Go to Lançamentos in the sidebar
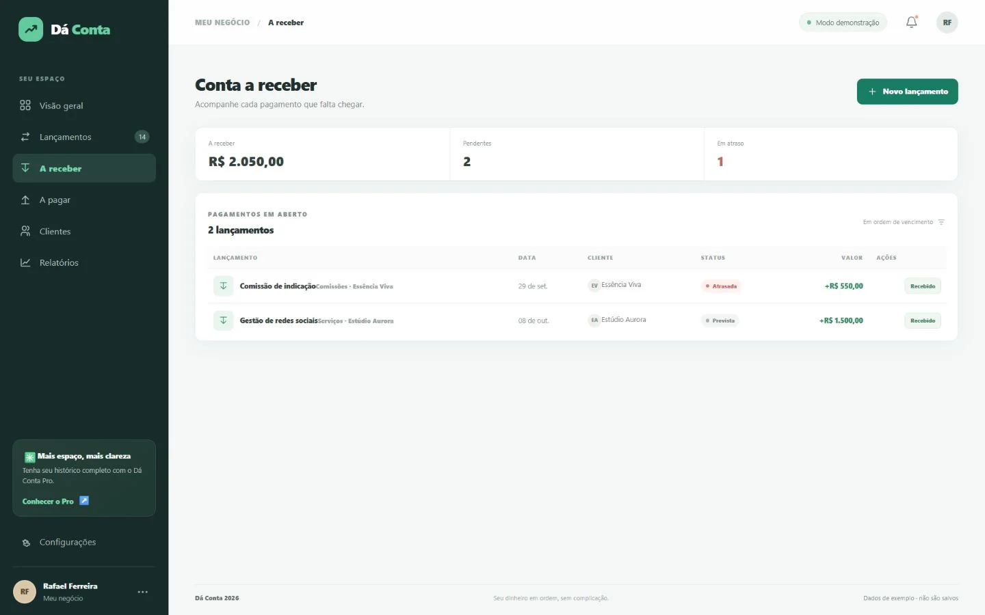This screenshot has width=985, height=615. tap(84, 137)
